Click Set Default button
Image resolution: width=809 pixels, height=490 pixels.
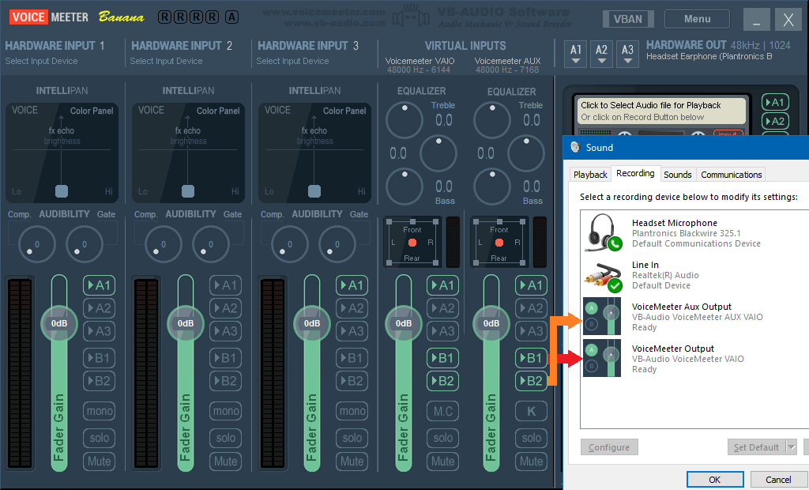coord(756,447)
